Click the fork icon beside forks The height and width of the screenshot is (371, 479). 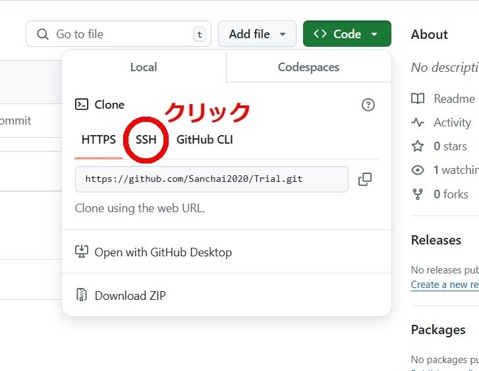[x=418, y=194]
